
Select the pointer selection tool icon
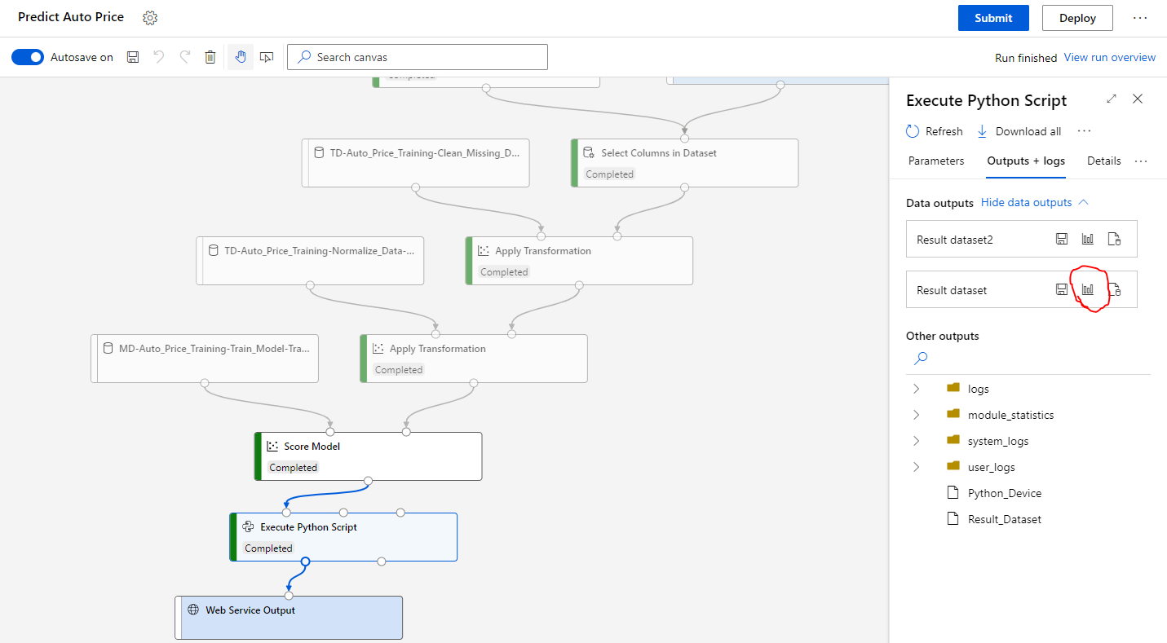267,57
